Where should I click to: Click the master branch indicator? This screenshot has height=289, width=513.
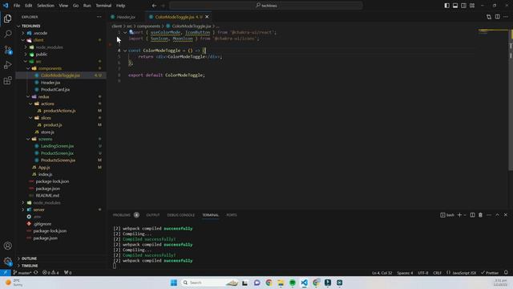22,273
